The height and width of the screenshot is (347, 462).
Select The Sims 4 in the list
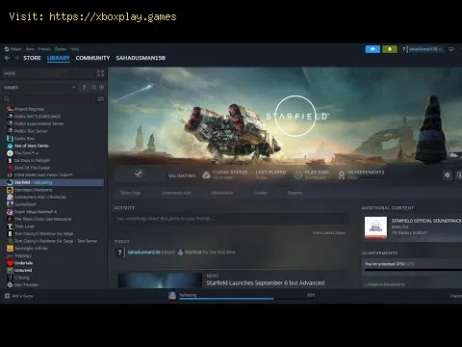[x=26, y=153]
